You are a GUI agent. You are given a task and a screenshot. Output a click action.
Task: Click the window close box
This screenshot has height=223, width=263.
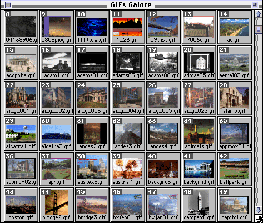pos(8,4)
